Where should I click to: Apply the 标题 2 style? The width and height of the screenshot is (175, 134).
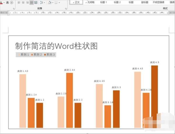tap(117, 2)
